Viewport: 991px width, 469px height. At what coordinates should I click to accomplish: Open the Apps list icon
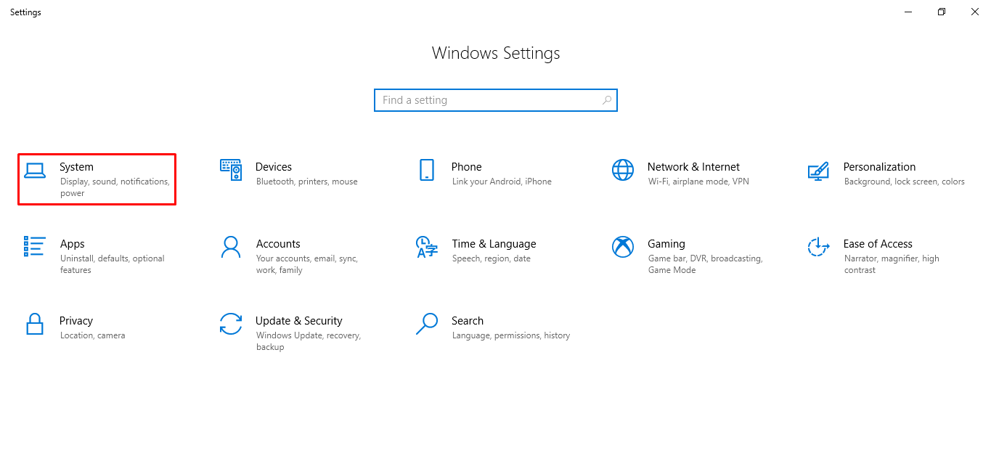[x=35, y=246]
